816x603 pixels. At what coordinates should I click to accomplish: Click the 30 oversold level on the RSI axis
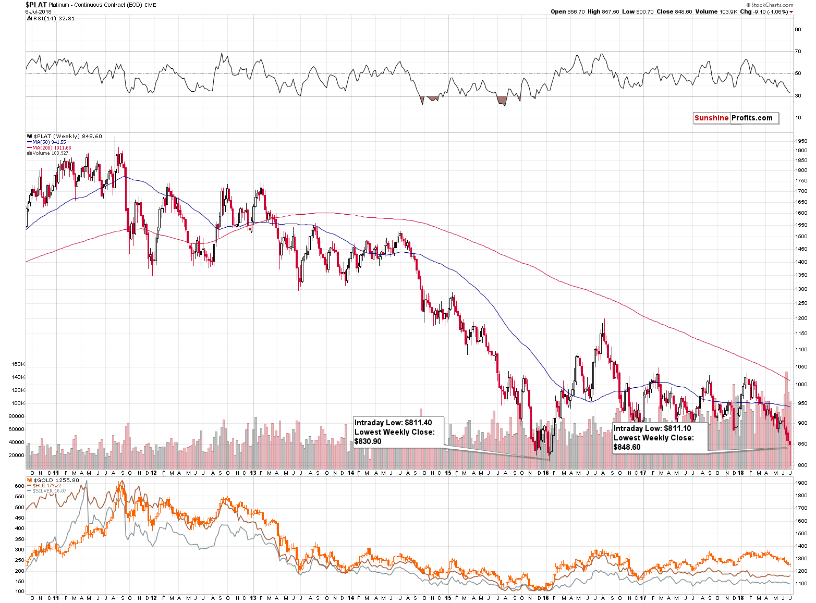point(798,96)
